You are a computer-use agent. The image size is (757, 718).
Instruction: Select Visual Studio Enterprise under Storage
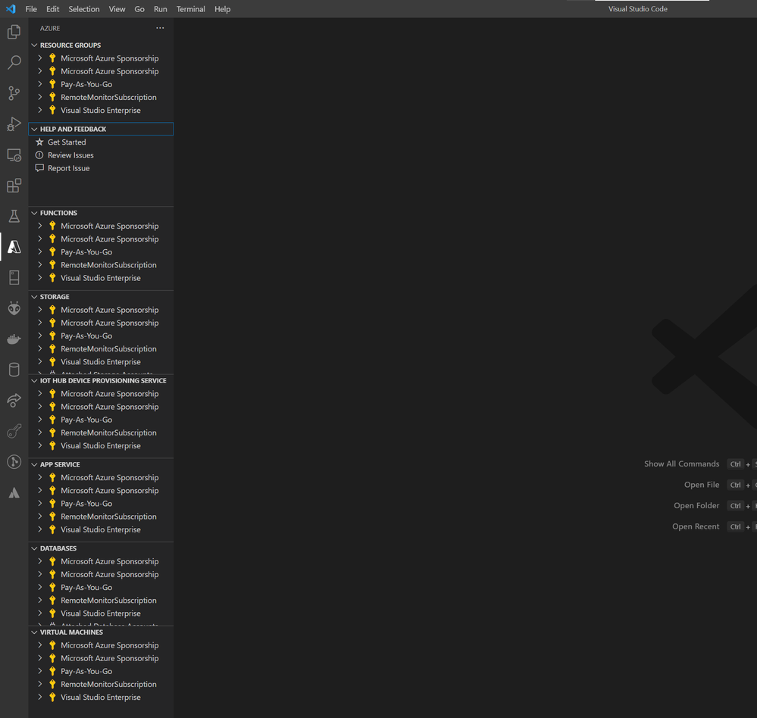101,362
